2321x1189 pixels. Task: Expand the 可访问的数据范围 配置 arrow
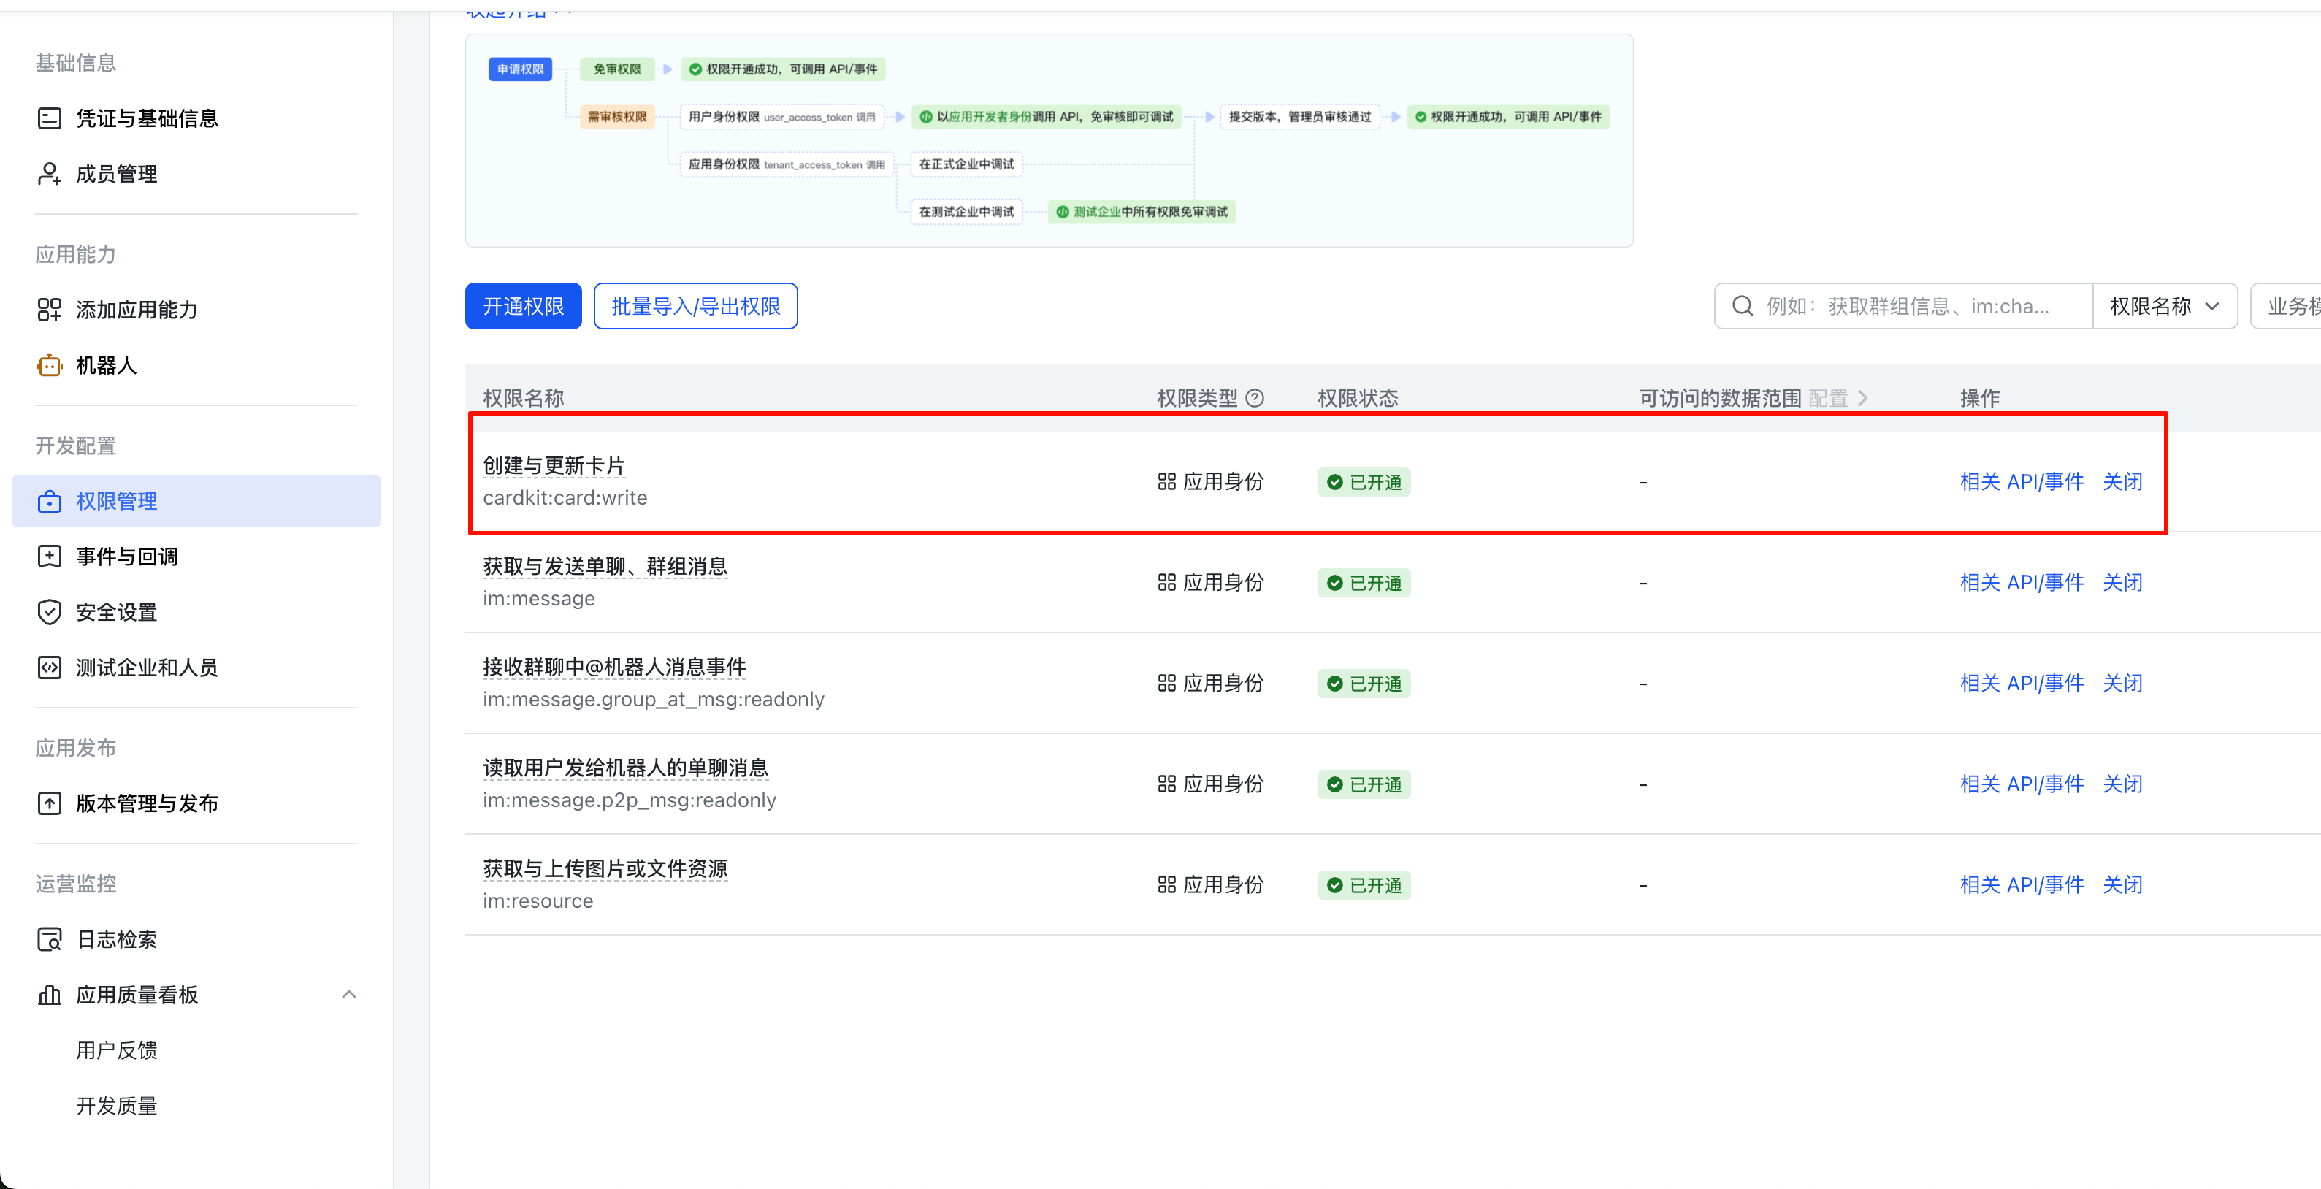pyautogui.click(x=1862, y=398)
